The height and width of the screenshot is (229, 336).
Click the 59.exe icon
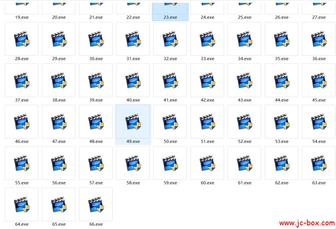click(x=170, y=163)
